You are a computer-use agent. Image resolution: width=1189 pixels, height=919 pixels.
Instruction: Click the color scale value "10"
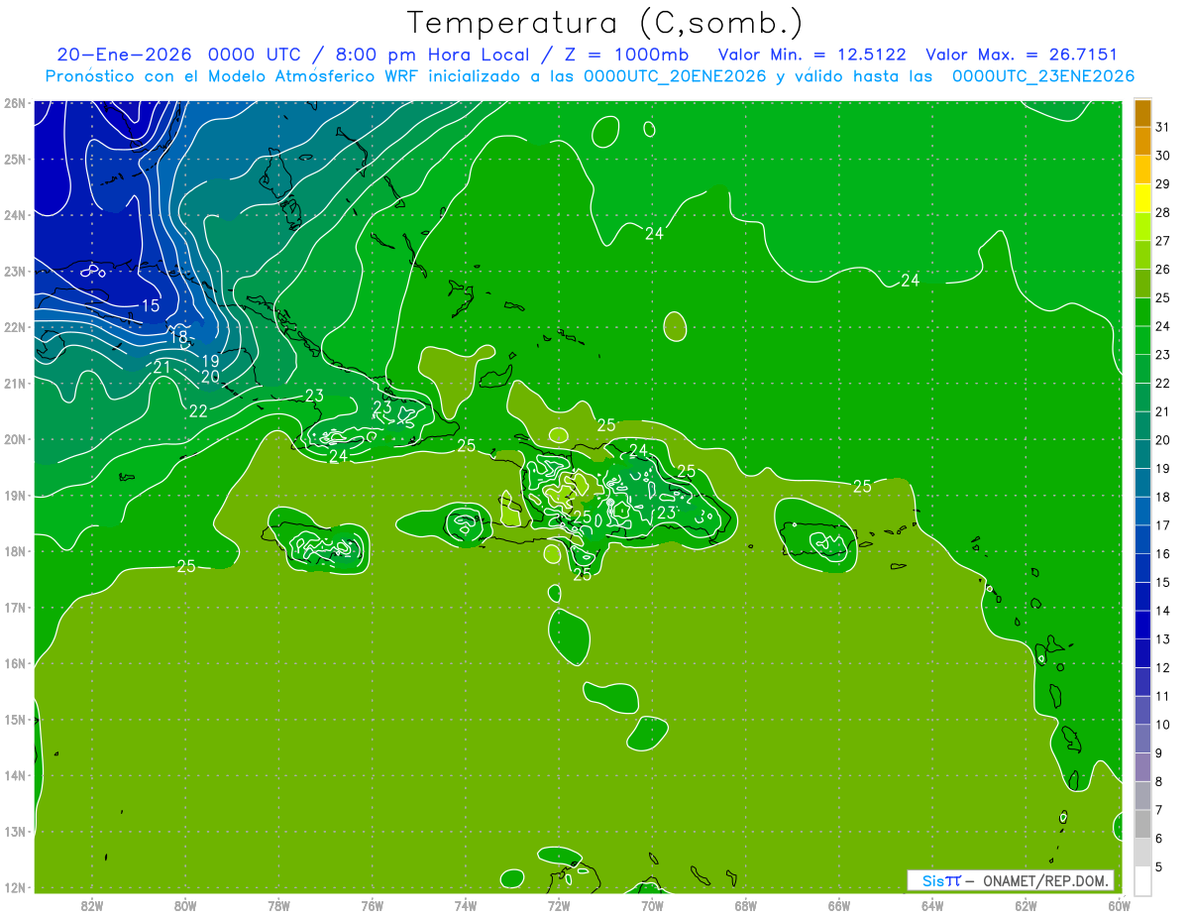[x=1162, y=725]
